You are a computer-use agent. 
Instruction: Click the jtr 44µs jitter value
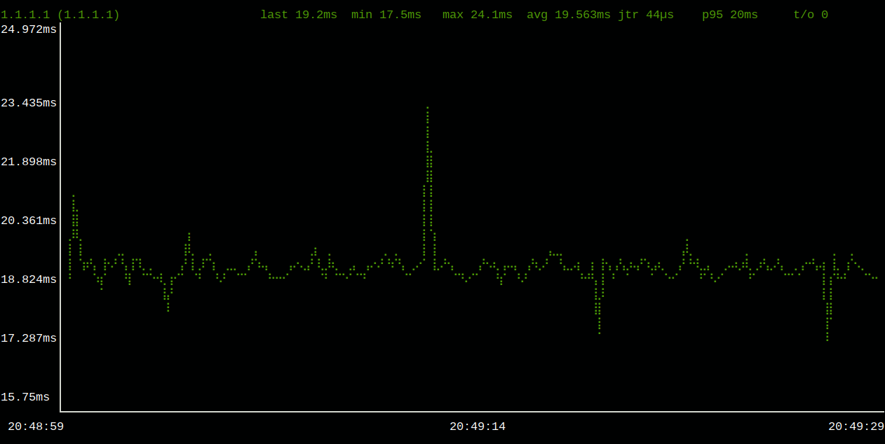coord(646,15)
